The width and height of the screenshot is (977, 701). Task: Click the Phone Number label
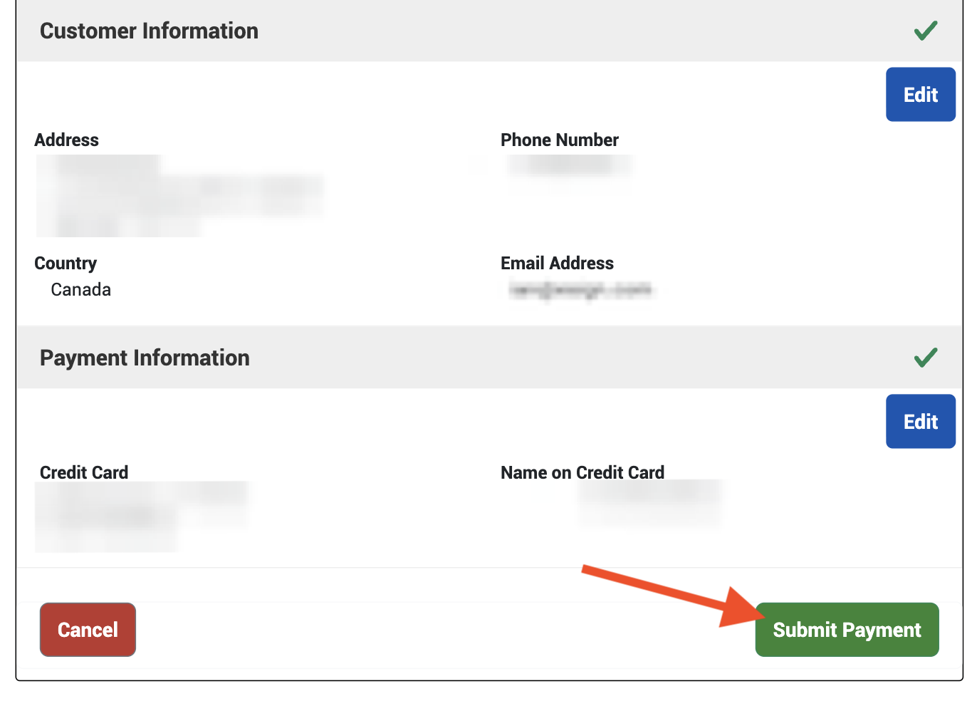click(x=560, y=140)
